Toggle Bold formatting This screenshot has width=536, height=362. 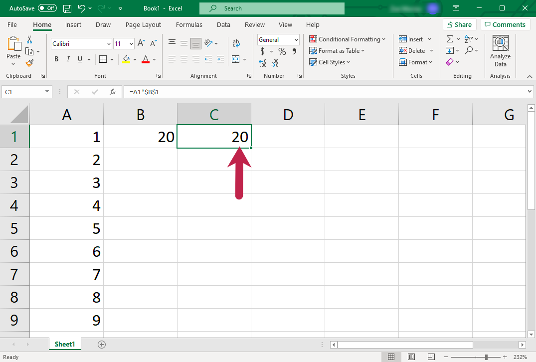click(x=56, y=59)
